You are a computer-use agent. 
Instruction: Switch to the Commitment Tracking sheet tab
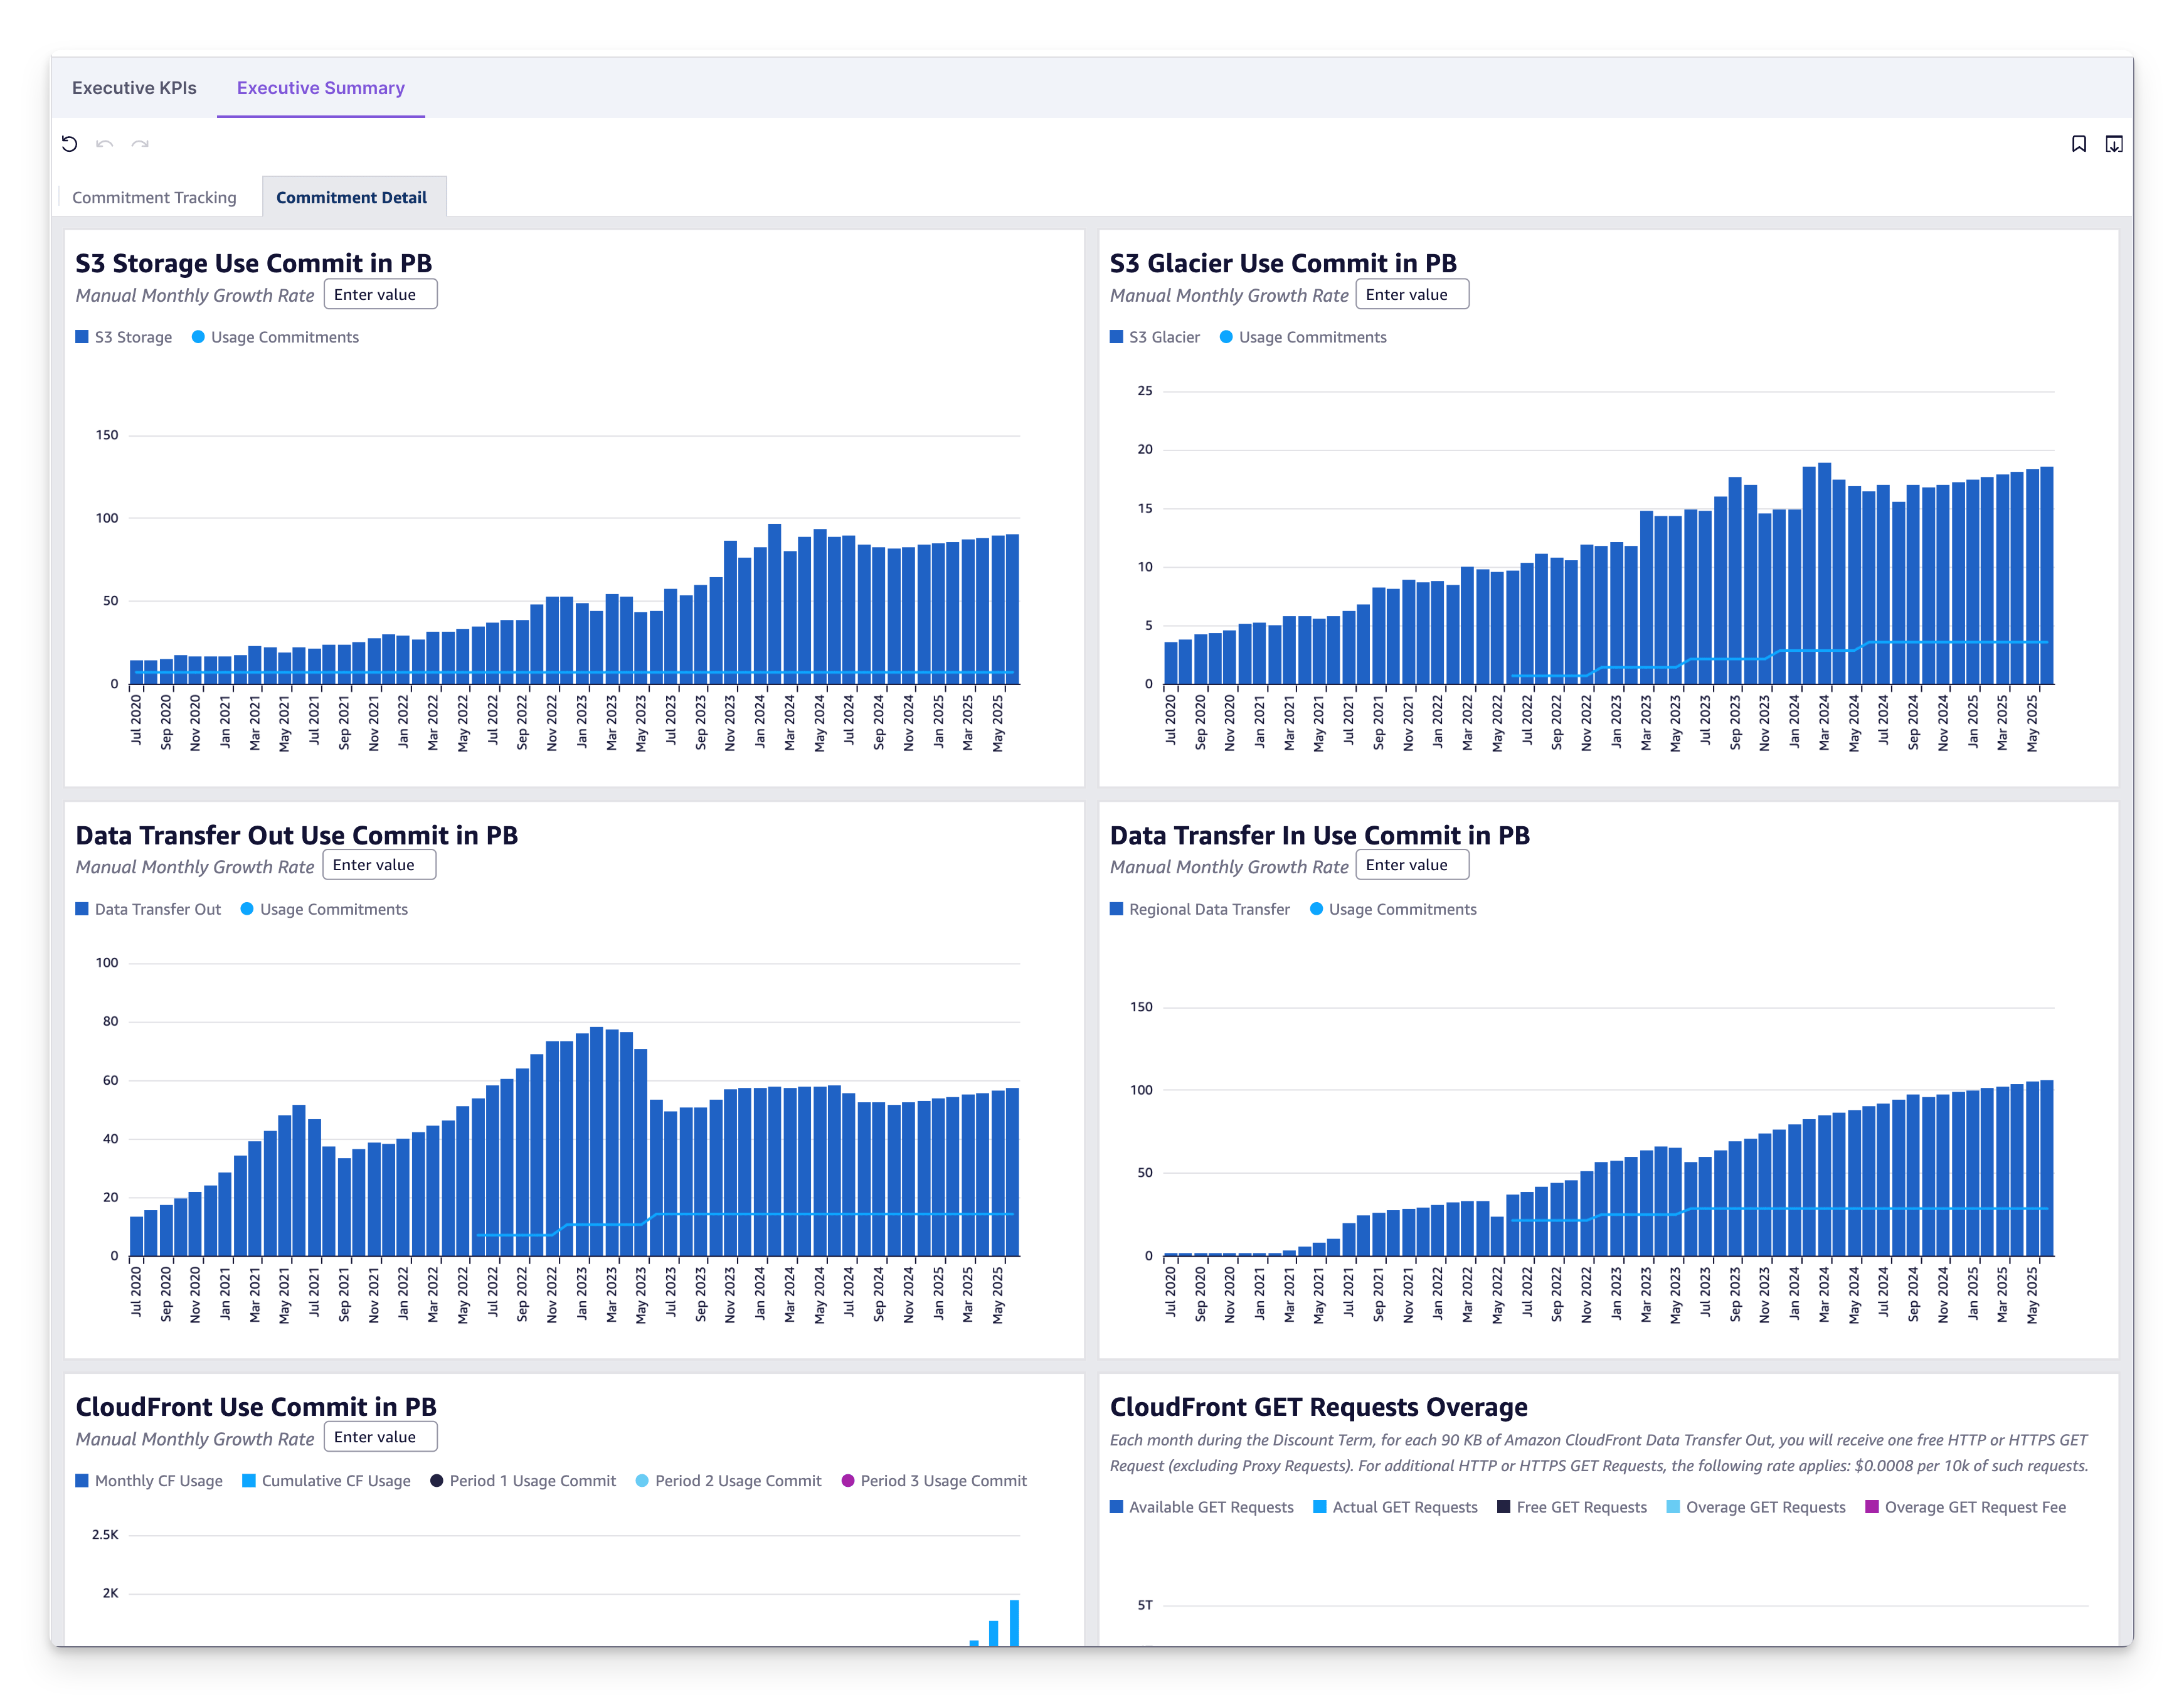(154, 197)
